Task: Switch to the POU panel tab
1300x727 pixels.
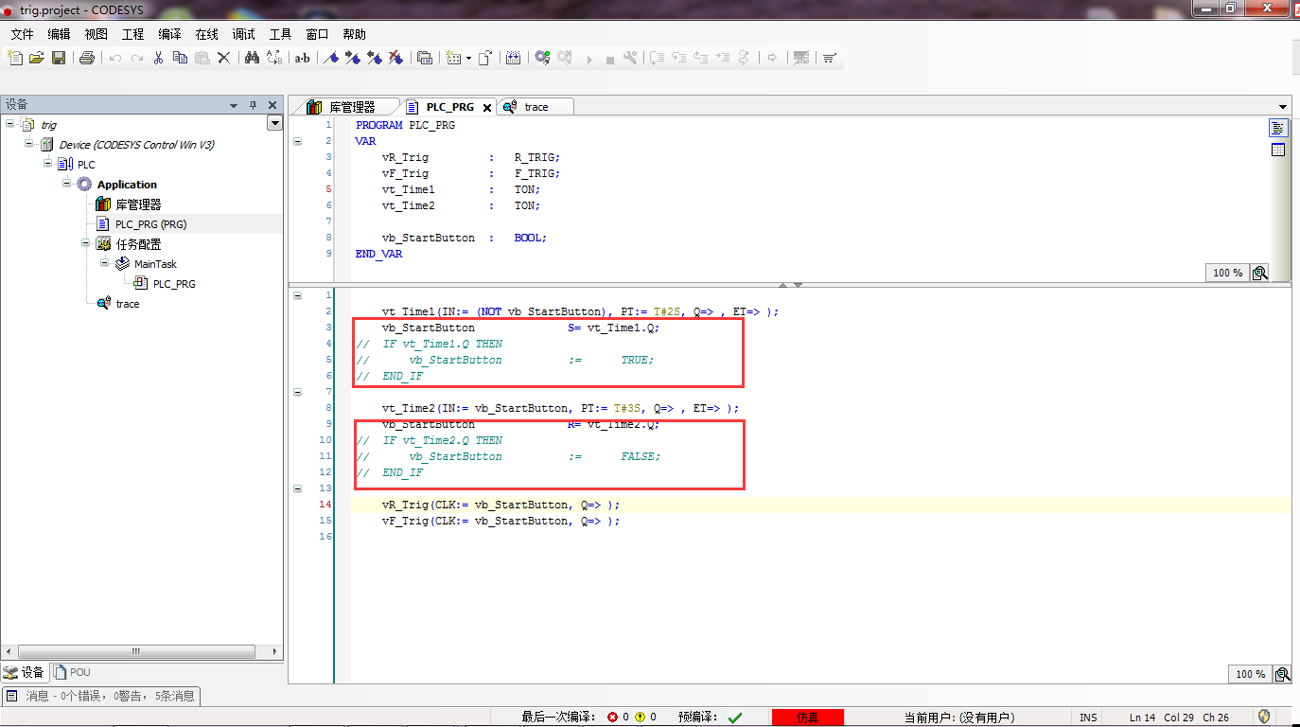Action: pos(74,672)
